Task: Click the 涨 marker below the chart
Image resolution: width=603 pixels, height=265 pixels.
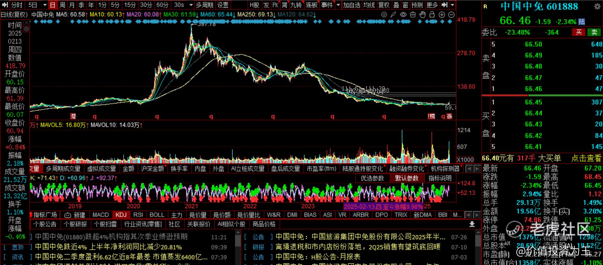Action: click(449, 116)
